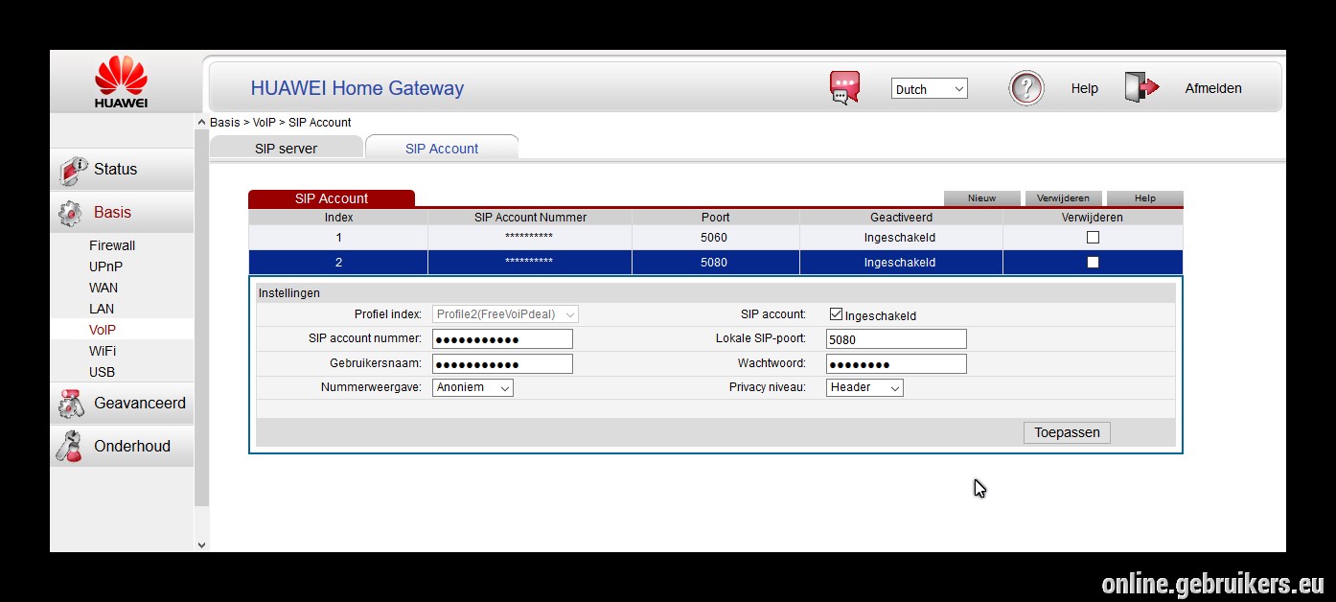Click the Basis gear icon
Viewport: 1336px width, 602px height.
(71, 213)
